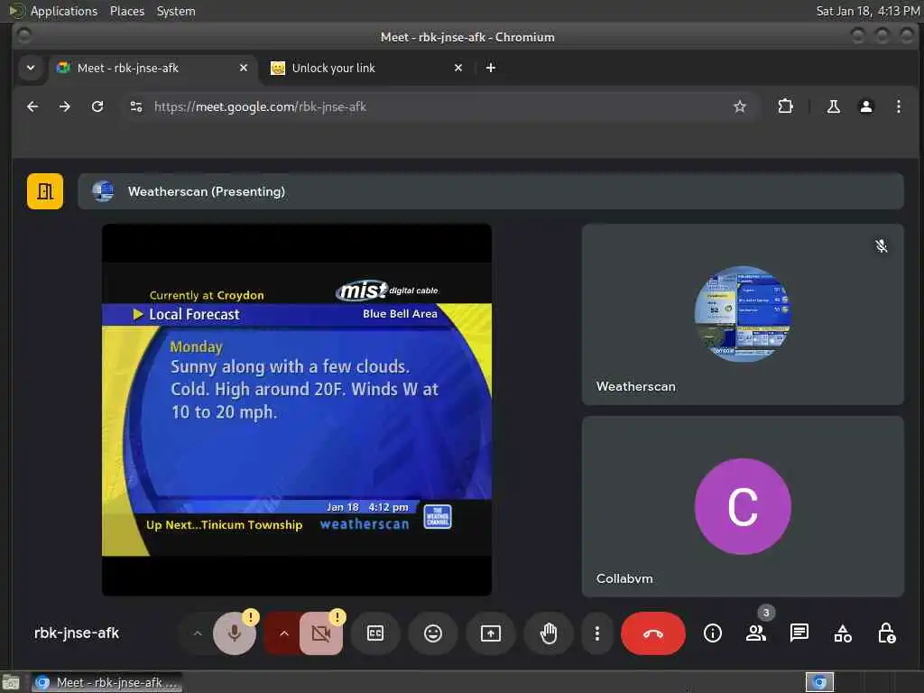Go back in browser history
The image size is (924, 693).
tap(32, 106)
